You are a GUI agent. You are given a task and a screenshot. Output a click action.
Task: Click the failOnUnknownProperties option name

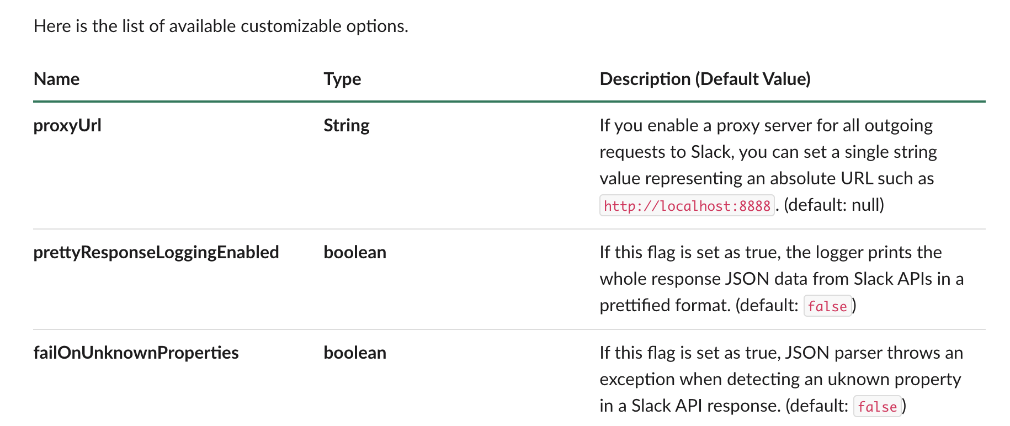(136, 353)
